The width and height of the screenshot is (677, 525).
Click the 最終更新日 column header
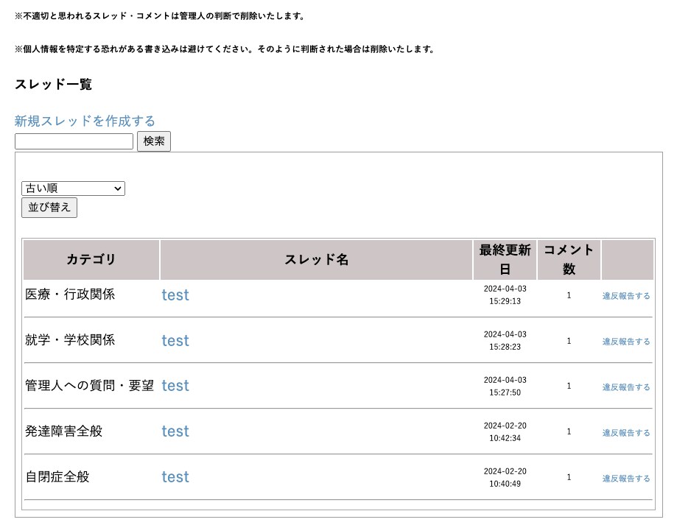pyautogui.click(x=505, y=260)
